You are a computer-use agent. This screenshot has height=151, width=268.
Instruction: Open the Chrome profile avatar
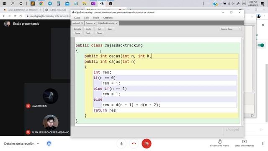pyautogui.click(x=259, y=16)
